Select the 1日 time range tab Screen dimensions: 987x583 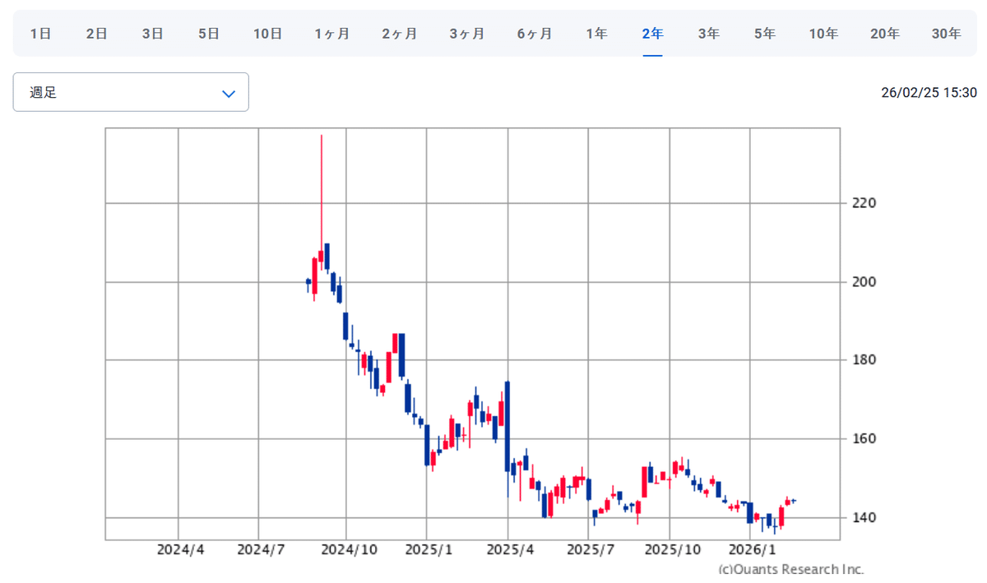point(41,34)
